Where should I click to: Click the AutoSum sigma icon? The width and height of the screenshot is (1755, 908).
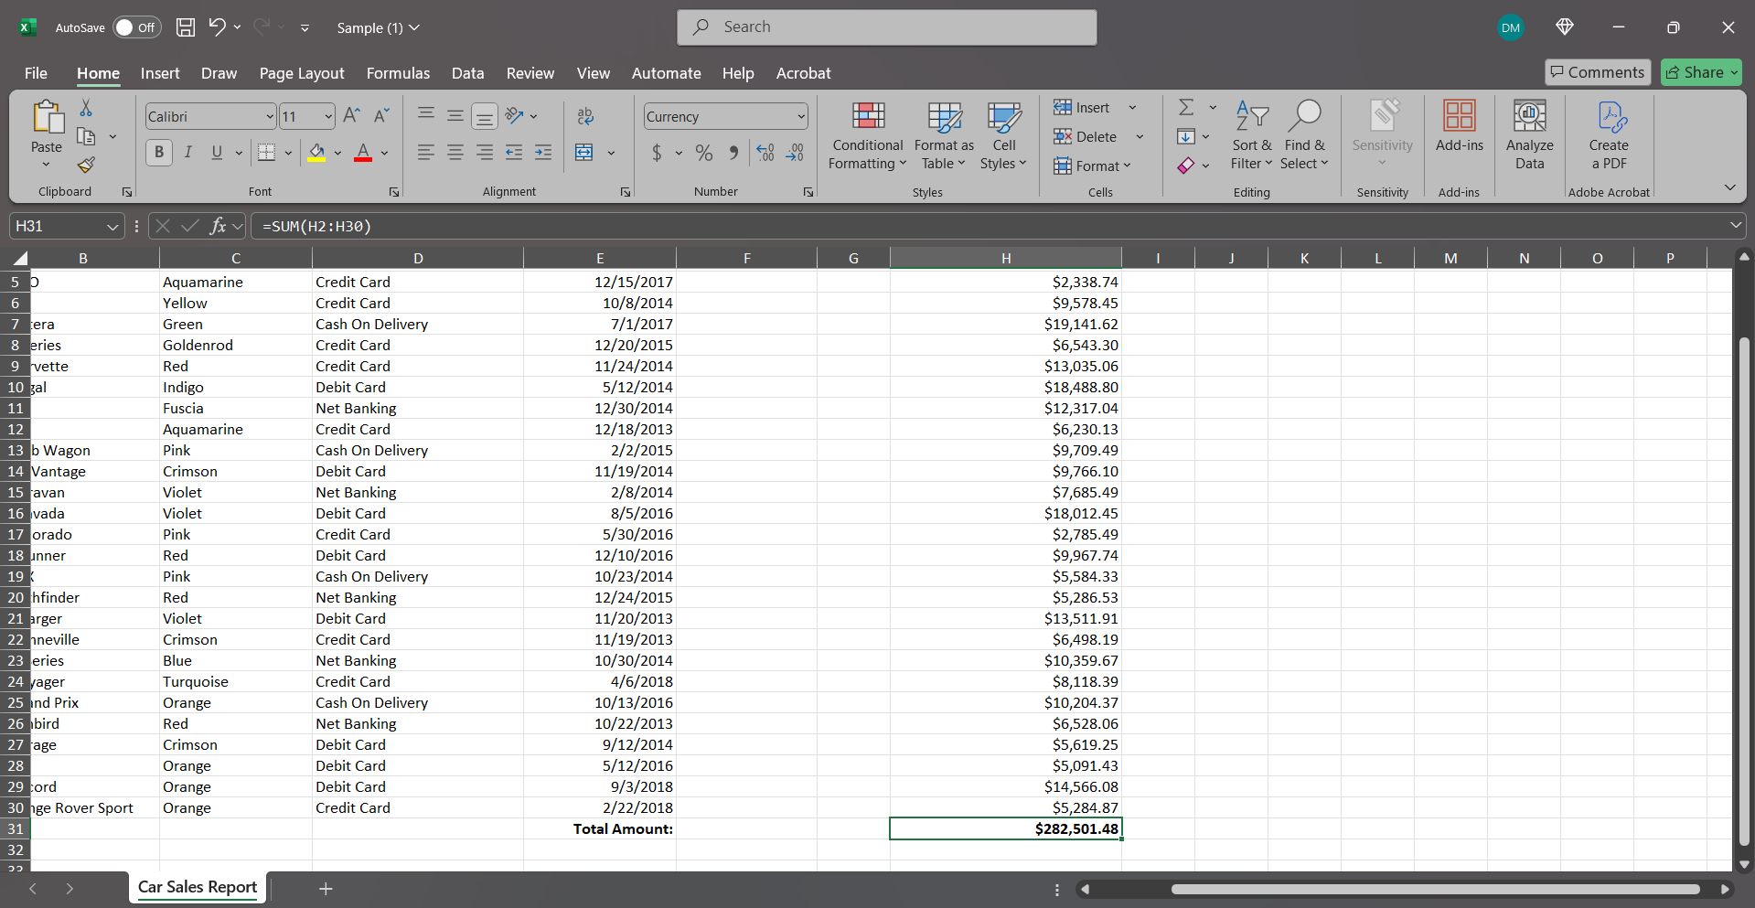[x=1186, y=107]
